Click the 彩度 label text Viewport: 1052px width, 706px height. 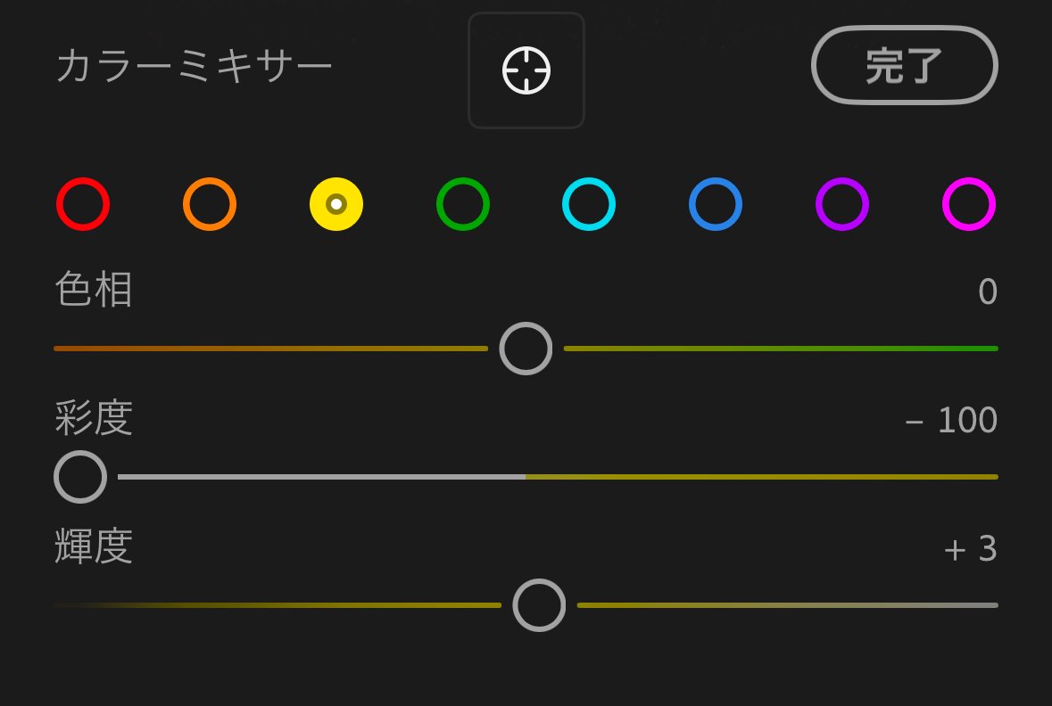(x=94, y=418)
